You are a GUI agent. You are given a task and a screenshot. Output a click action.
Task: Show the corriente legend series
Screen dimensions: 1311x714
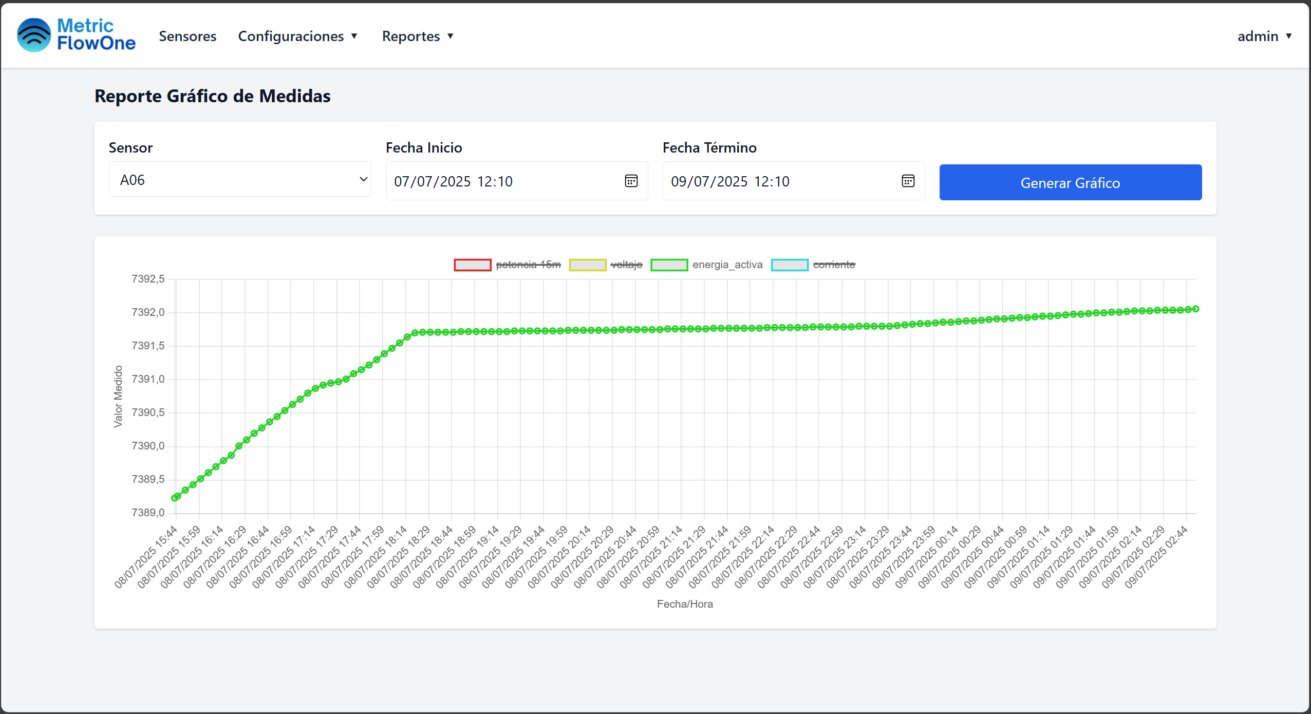pos(834,265)
